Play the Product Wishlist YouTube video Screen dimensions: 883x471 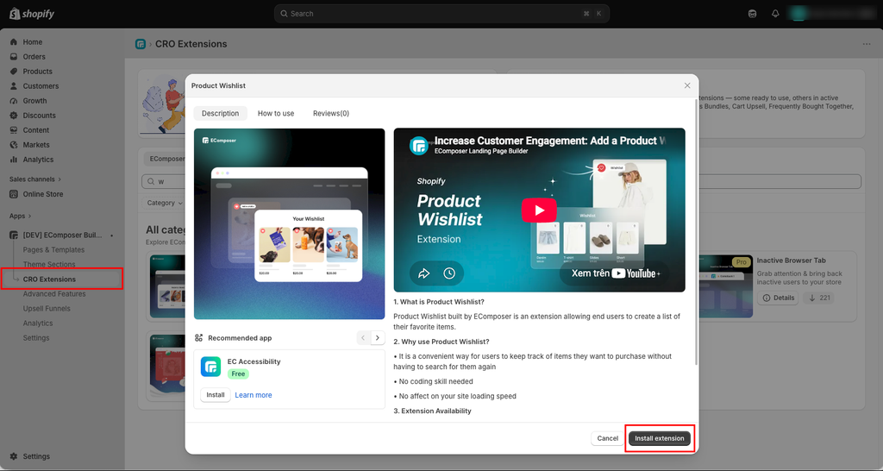point(539,210)
